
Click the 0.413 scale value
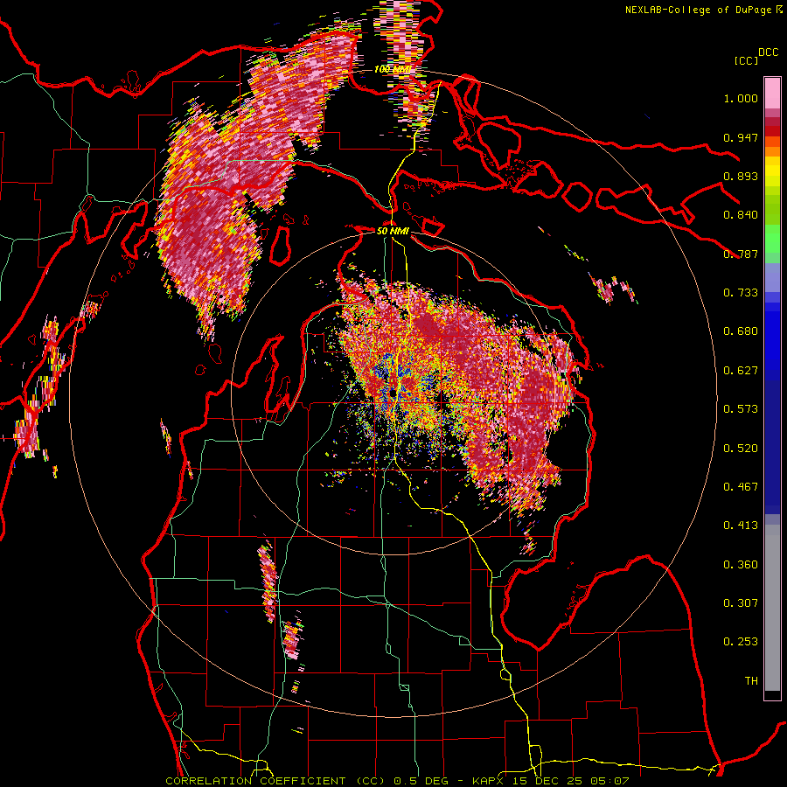[x=741, y=526]
